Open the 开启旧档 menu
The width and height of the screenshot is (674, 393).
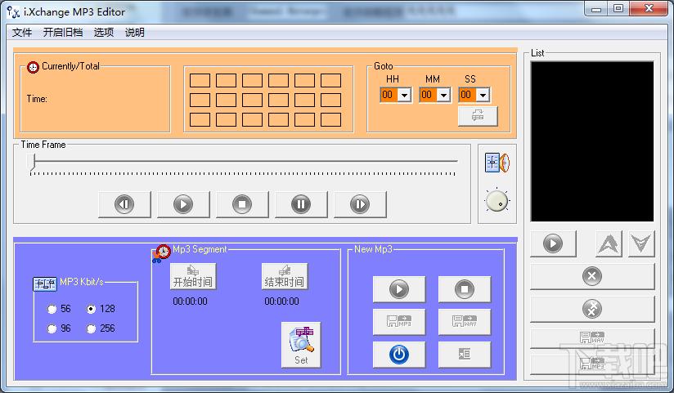(x=63, y=32)
